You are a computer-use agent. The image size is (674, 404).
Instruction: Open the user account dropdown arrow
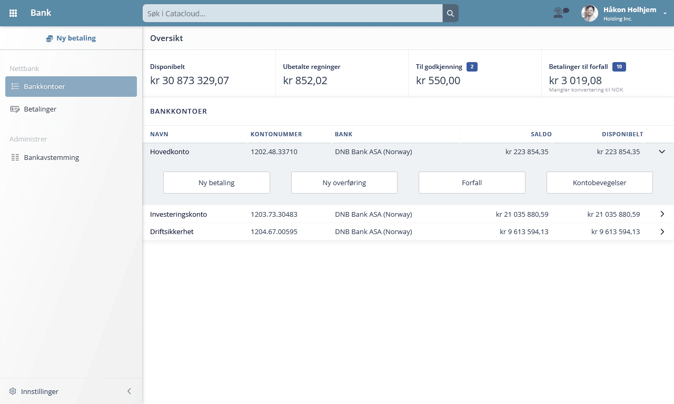[x=665, y=14]
